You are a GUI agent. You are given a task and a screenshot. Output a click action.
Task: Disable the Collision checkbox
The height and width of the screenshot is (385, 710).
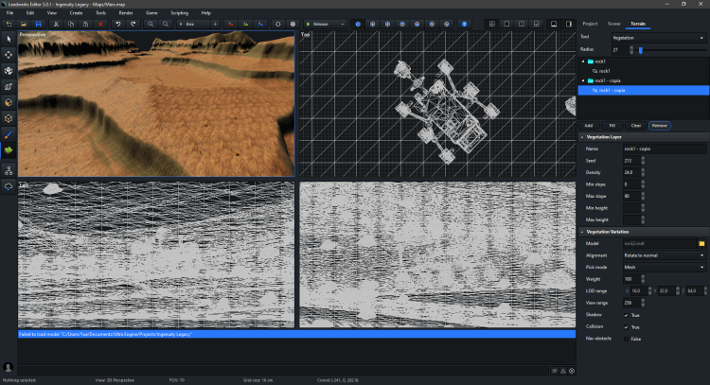pos(626,326)
